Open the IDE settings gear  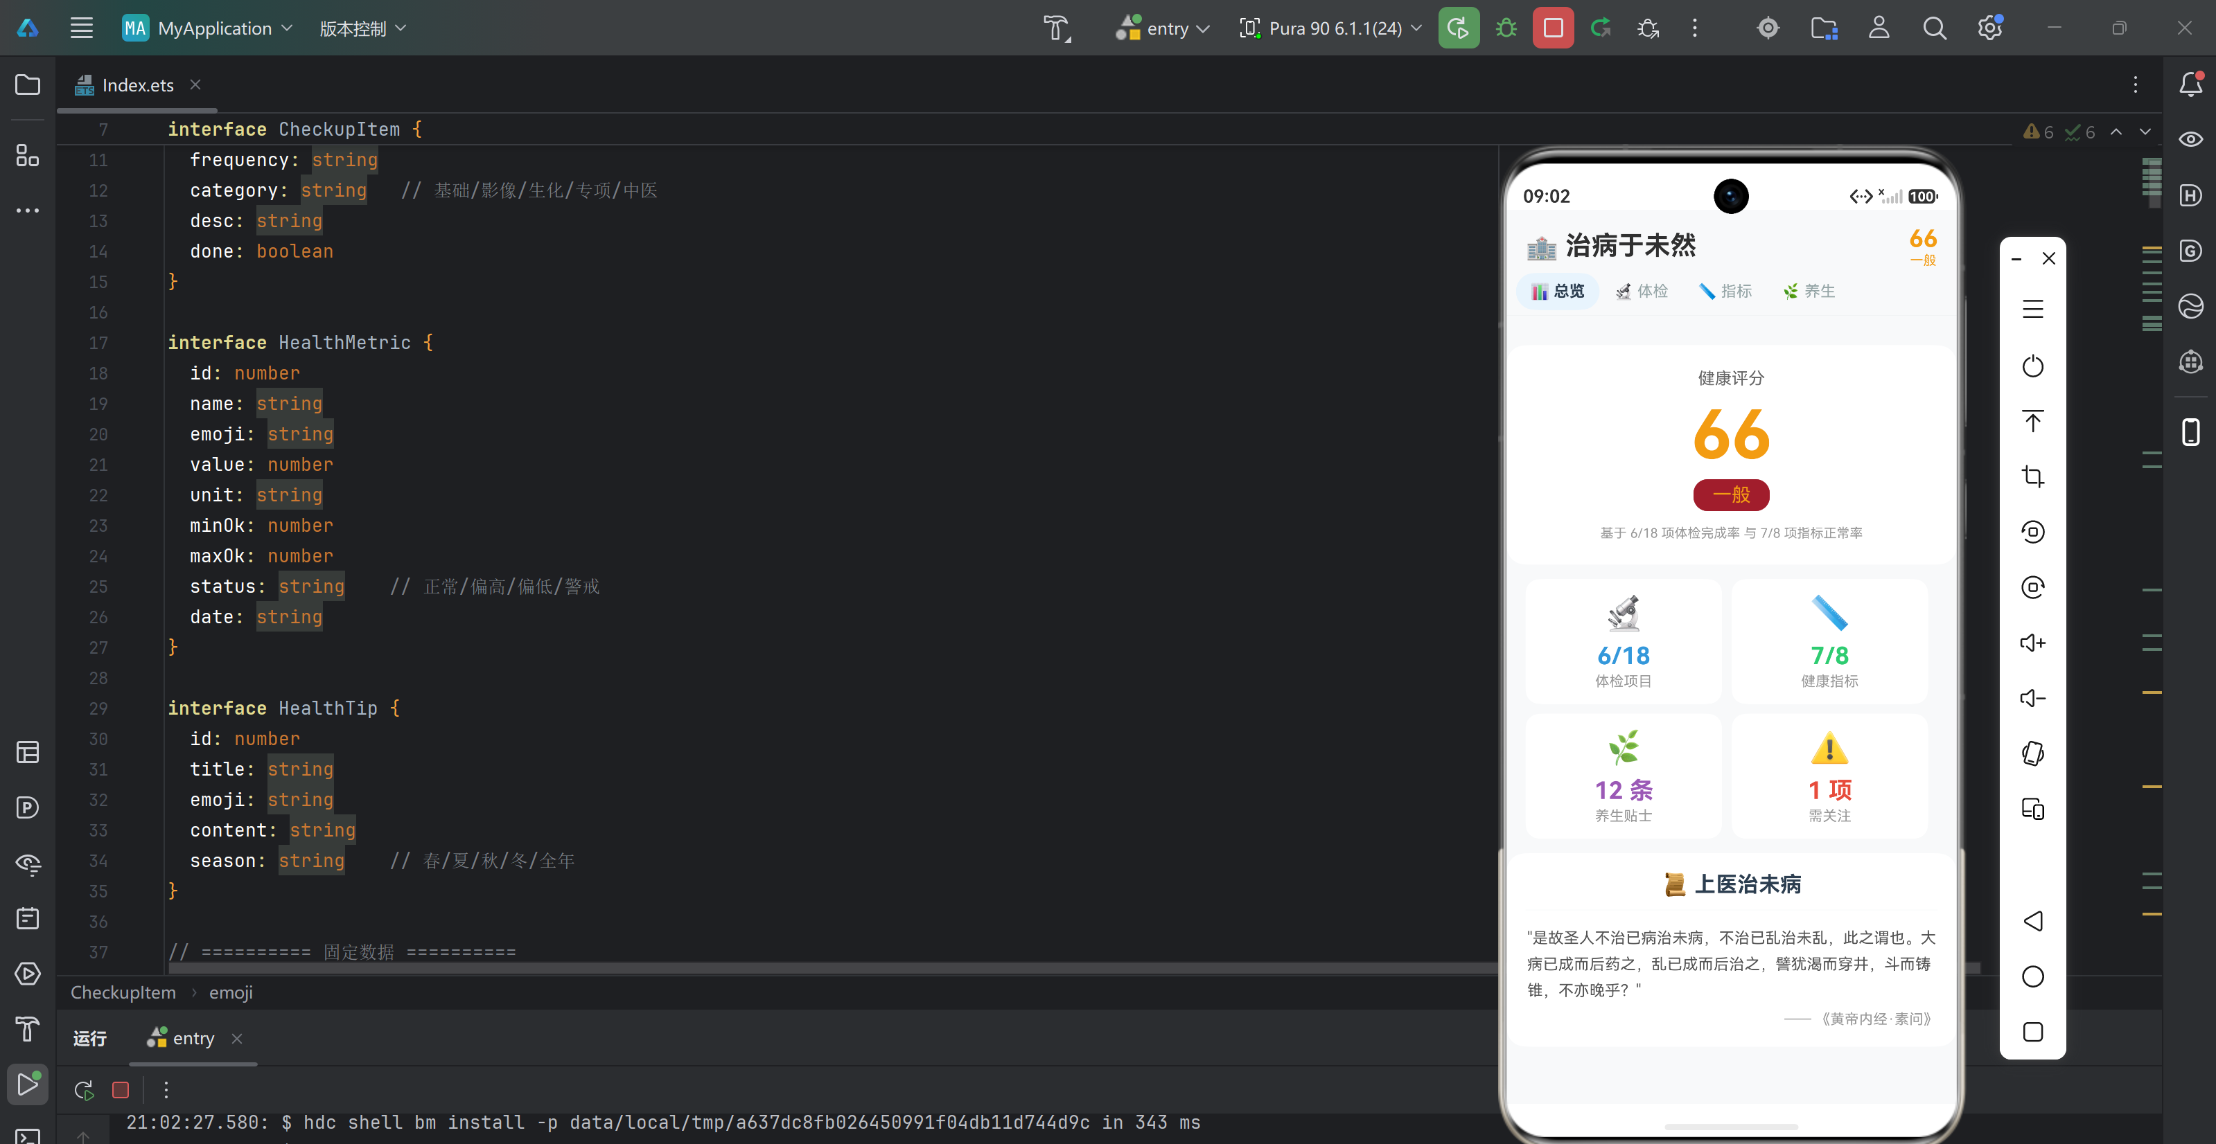click(1989, 28)
